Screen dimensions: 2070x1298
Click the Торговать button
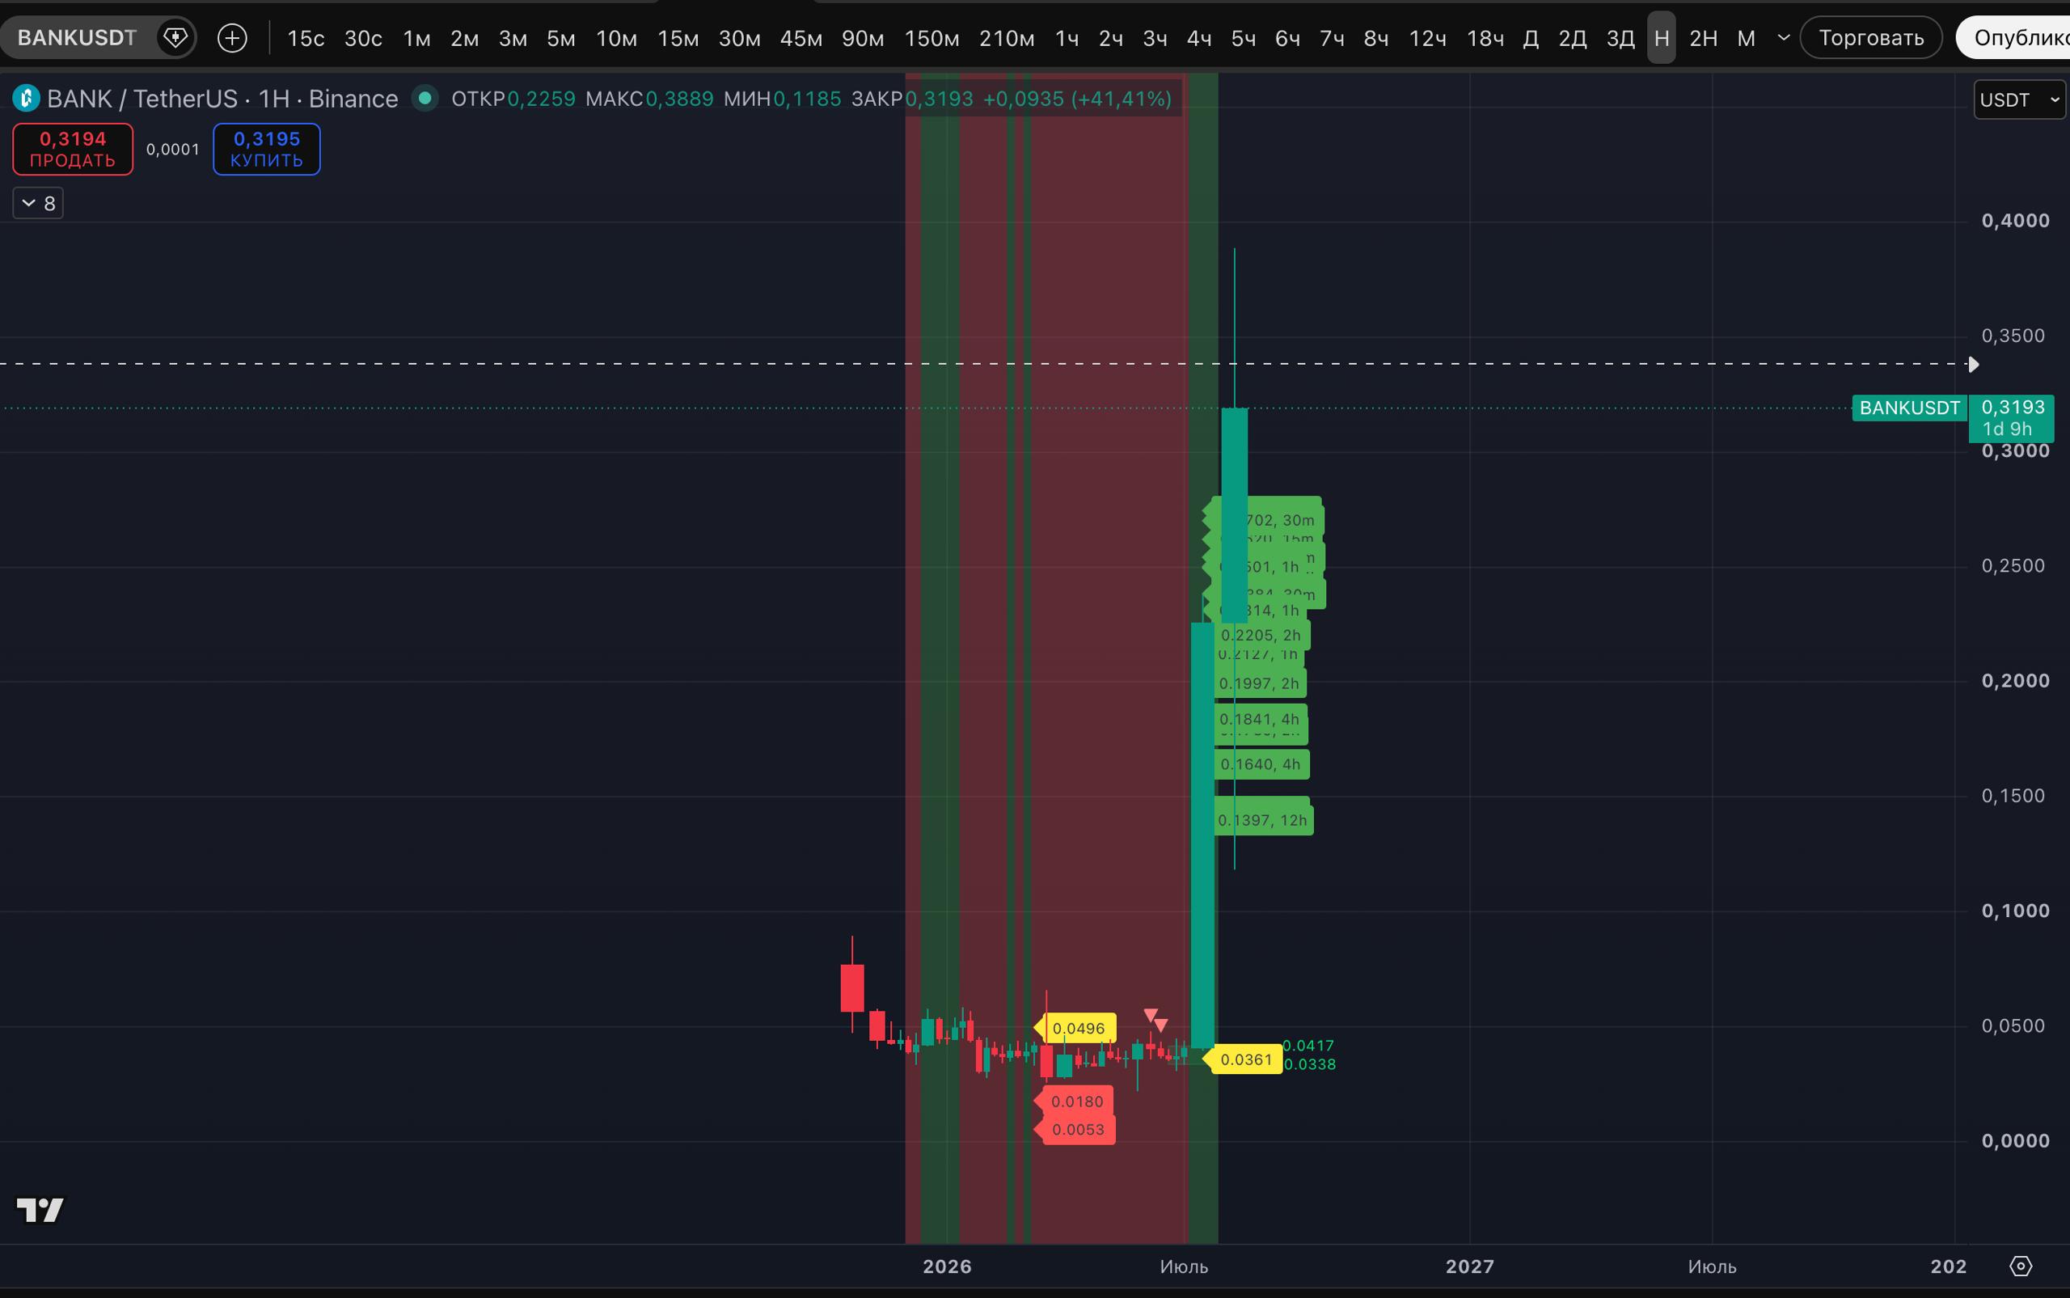click(1871, 38)
